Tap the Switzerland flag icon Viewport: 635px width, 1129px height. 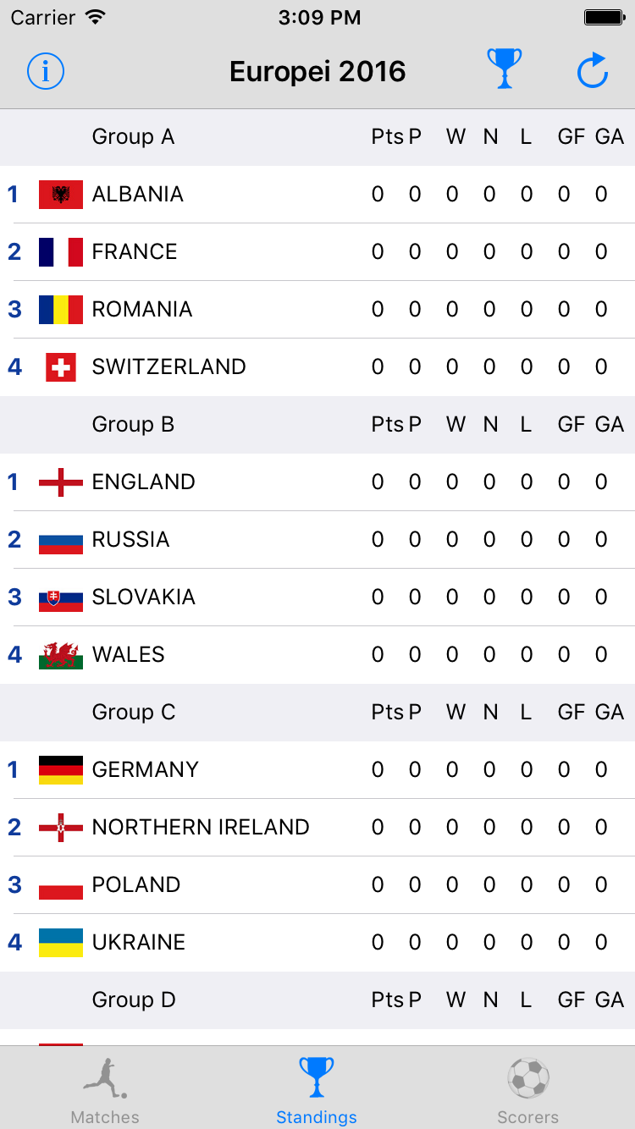(61, 367)
